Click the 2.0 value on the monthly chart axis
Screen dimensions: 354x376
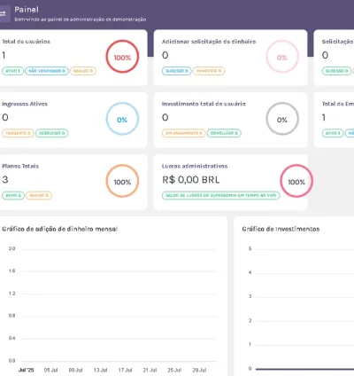coord(12,248)
